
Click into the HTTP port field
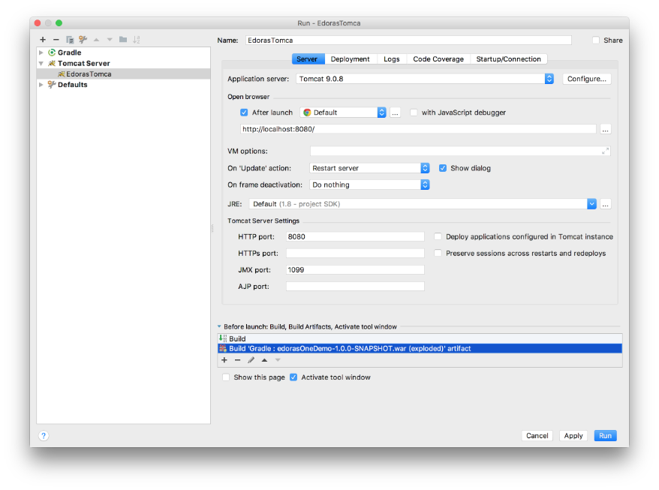tap(355, 236)
